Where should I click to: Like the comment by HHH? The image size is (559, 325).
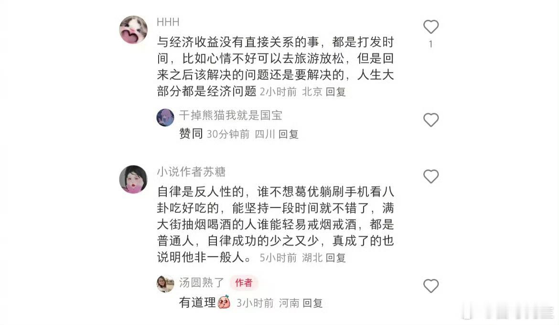[x=430, y=27]
